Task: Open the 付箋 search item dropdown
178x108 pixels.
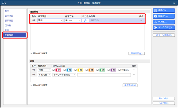Action: 44,70
